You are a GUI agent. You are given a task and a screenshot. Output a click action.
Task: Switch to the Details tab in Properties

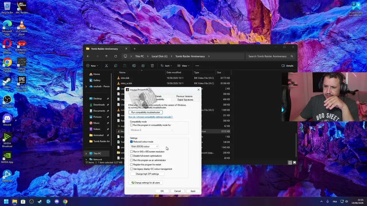tap(158, 96)
